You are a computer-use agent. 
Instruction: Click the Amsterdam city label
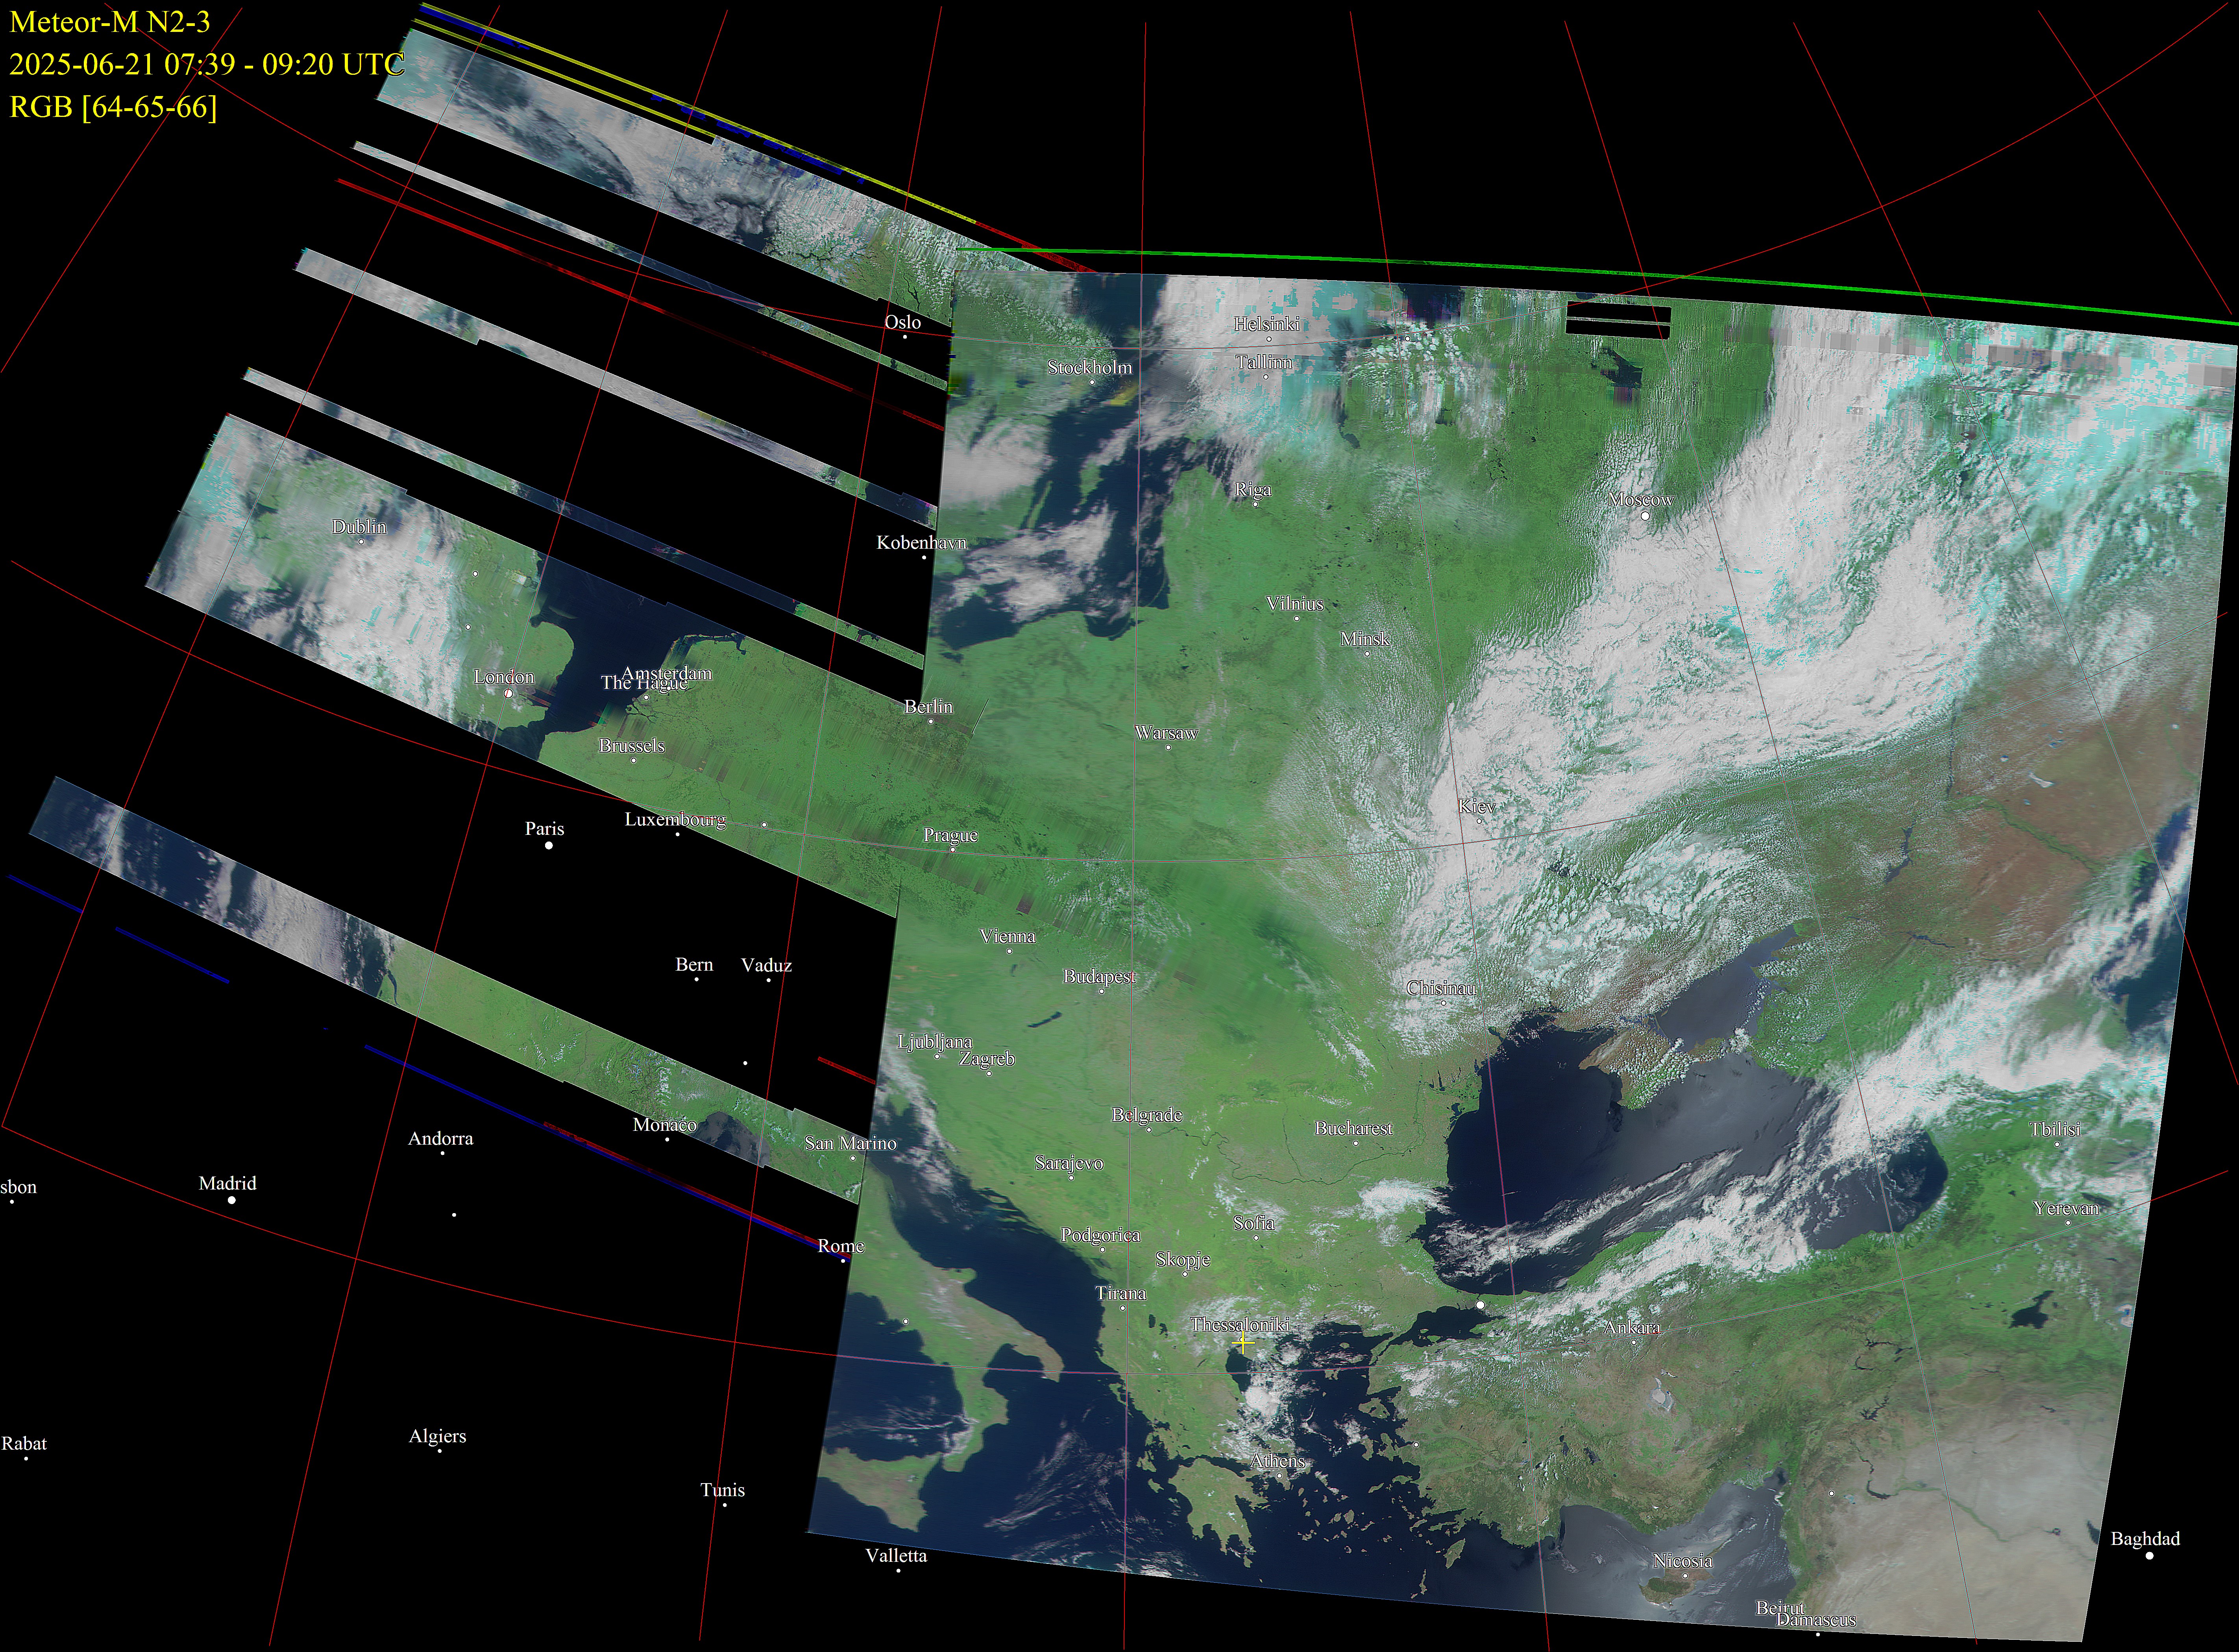tap(667, 673)
